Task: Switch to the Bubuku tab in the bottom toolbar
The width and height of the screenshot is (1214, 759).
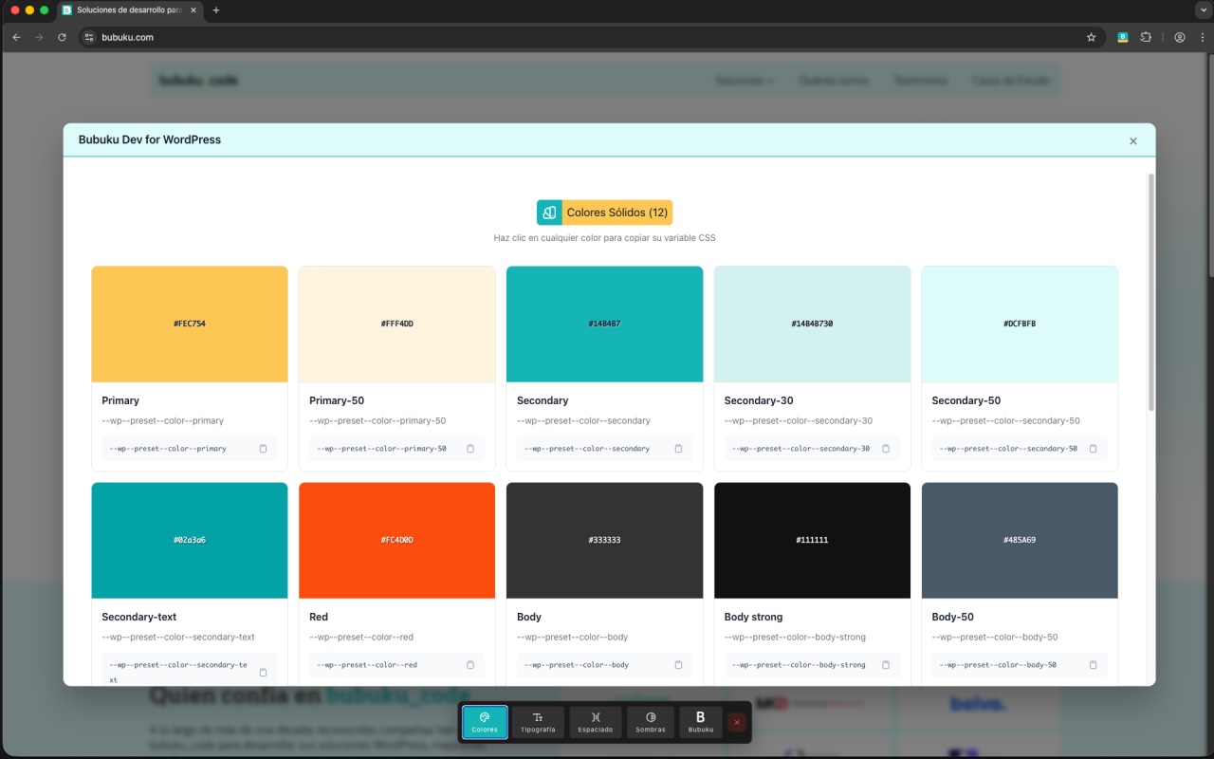Action: (701, 723)
